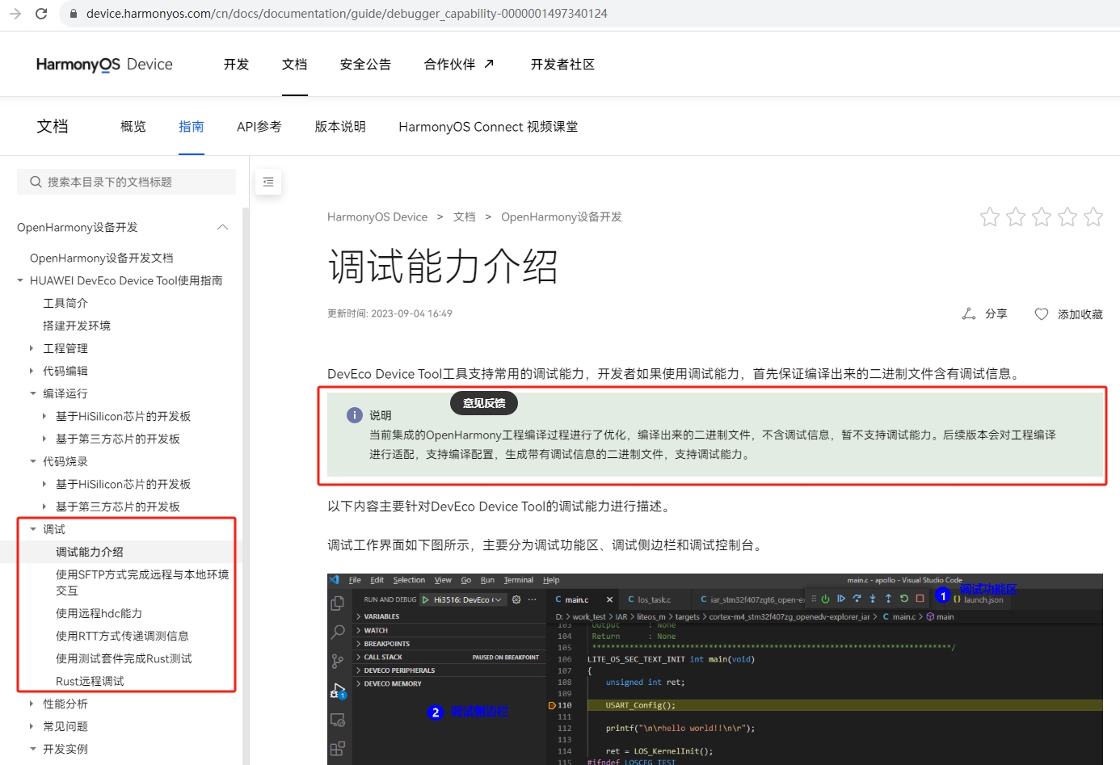1120x765 pixels.
Task: Open the 开发 top menu
Action: [236, 65]
